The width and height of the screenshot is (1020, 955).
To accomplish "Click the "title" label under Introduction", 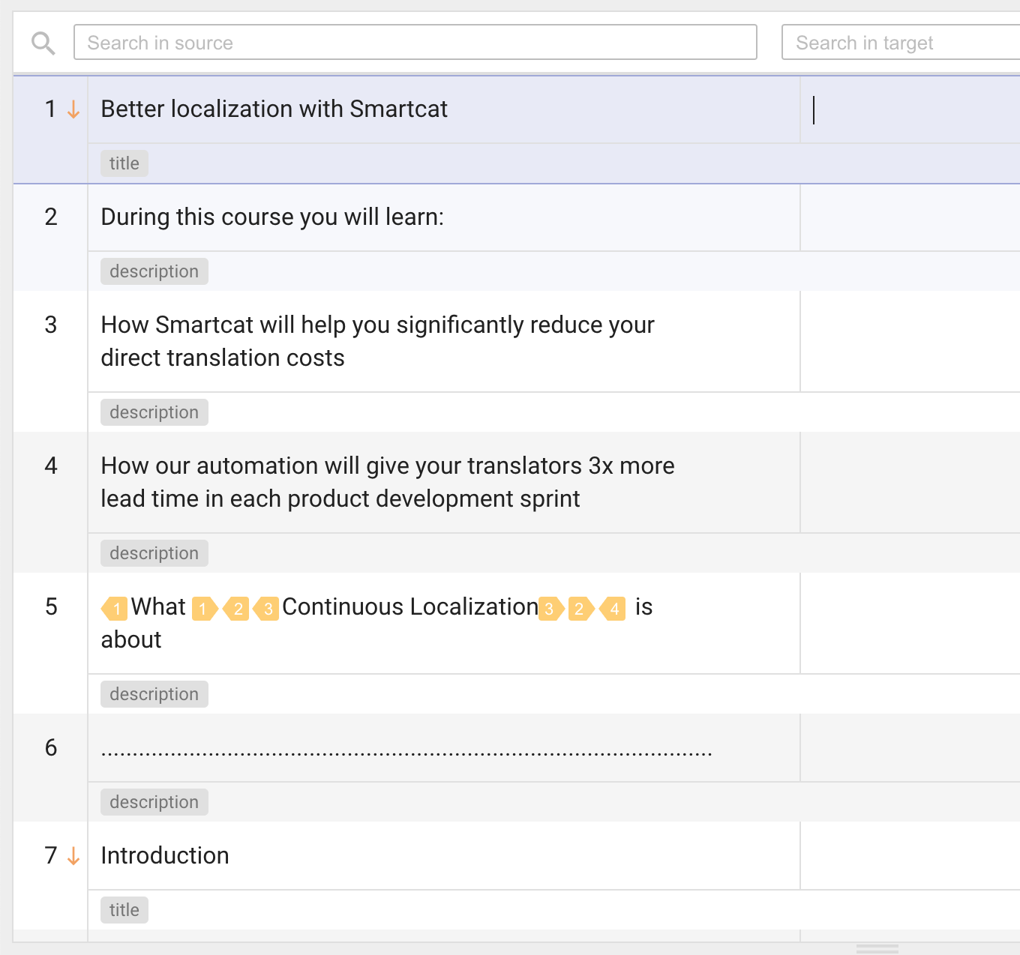I will pyautogui.click(x=124, y=910).
